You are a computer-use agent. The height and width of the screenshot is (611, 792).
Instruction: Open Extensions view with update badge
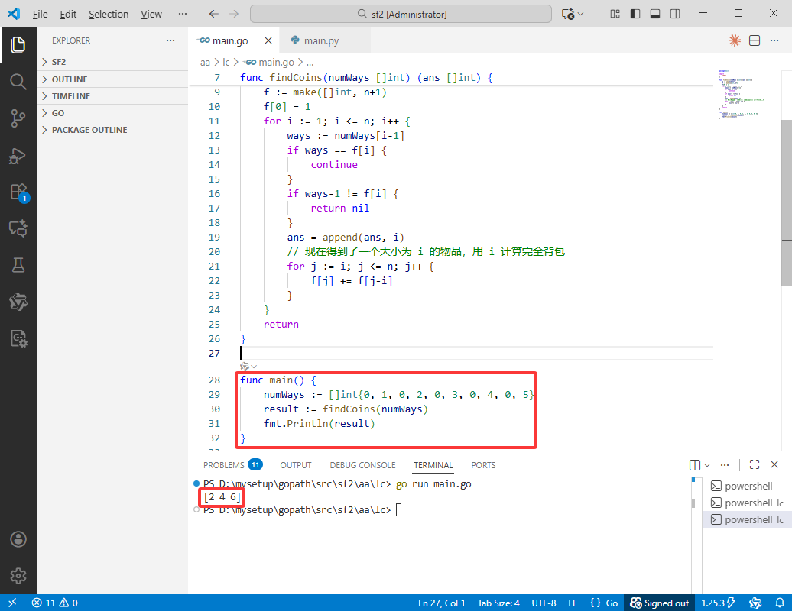[19, 192]
